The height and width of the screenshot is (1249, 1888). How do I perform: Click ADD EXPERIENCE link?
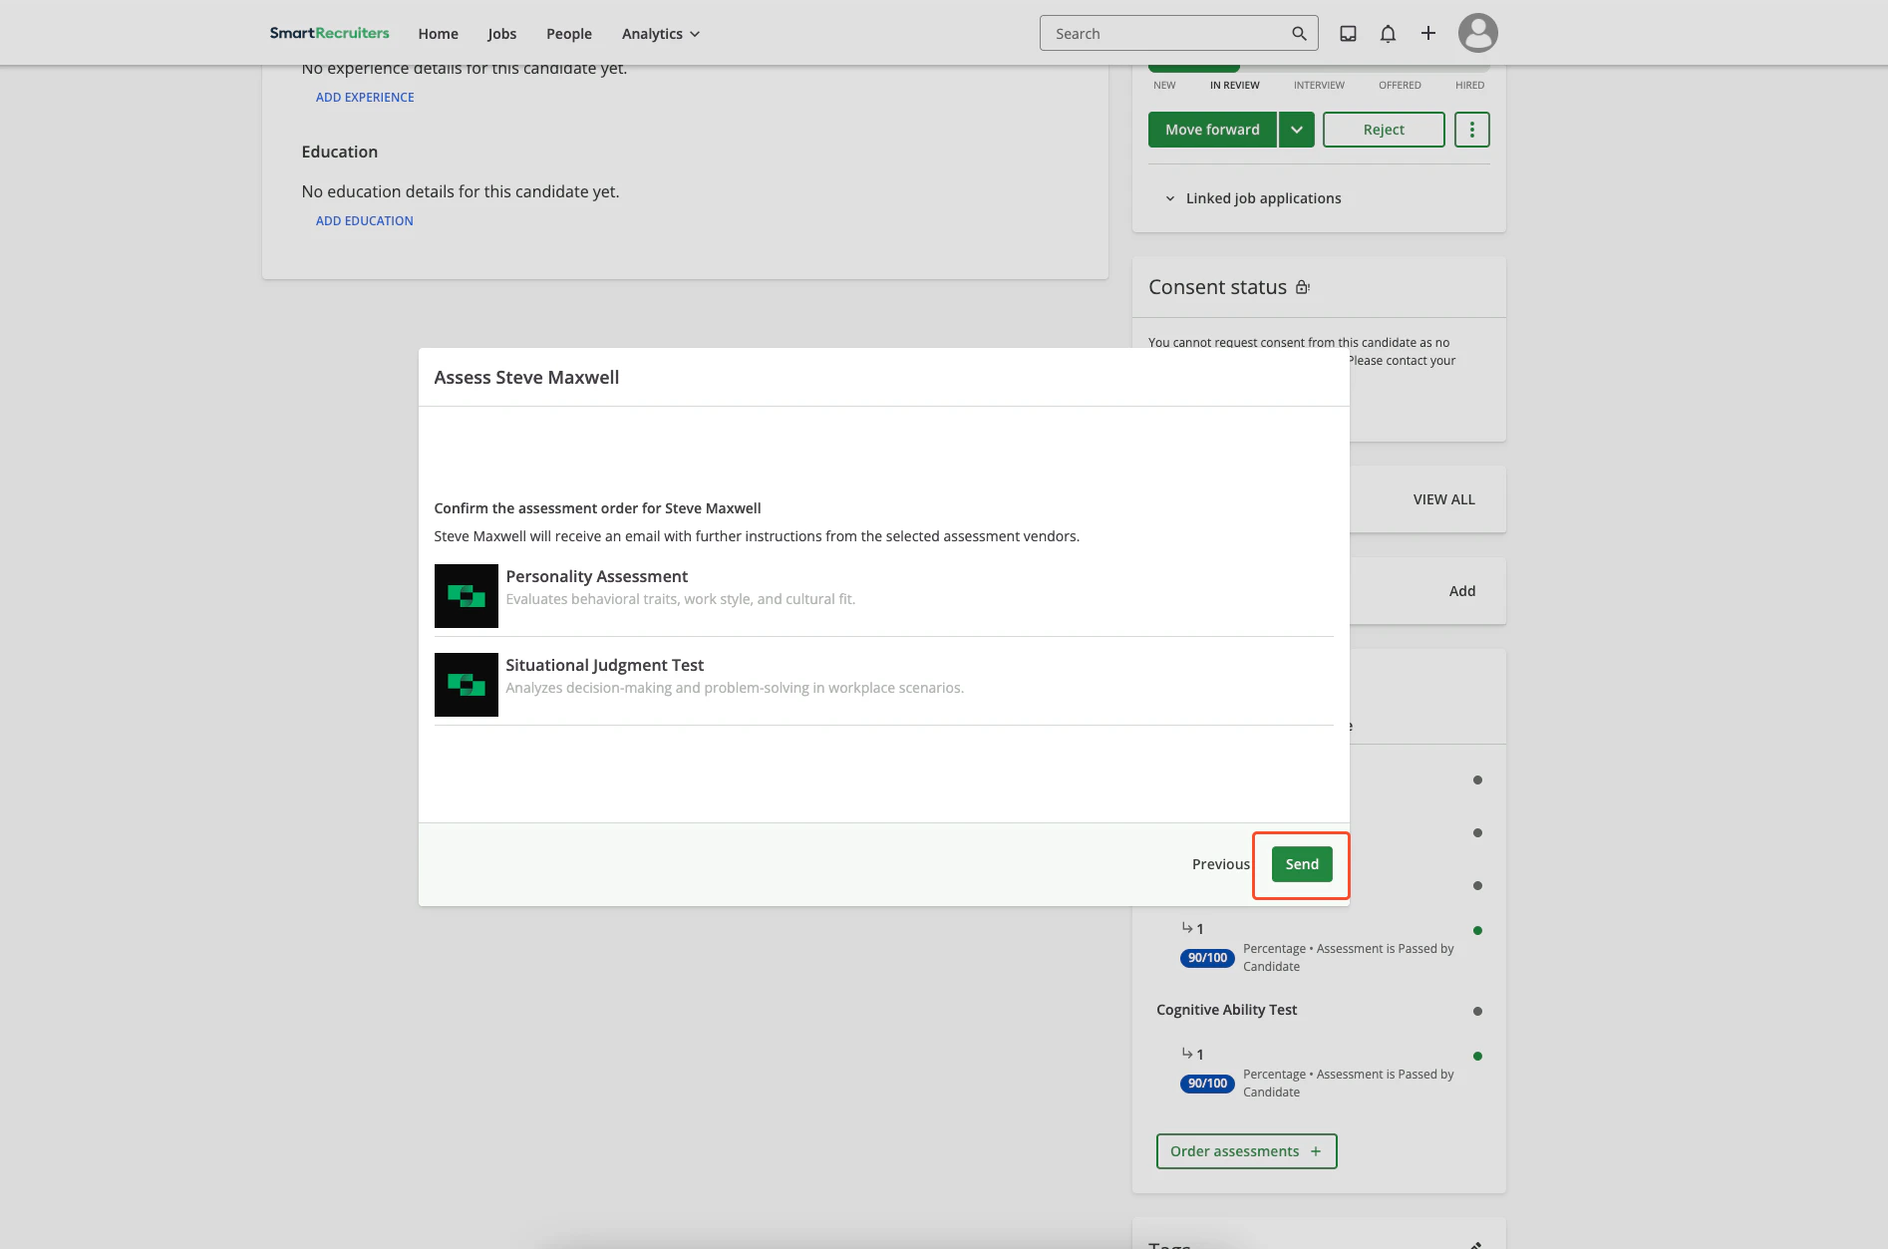pos(365,97)
